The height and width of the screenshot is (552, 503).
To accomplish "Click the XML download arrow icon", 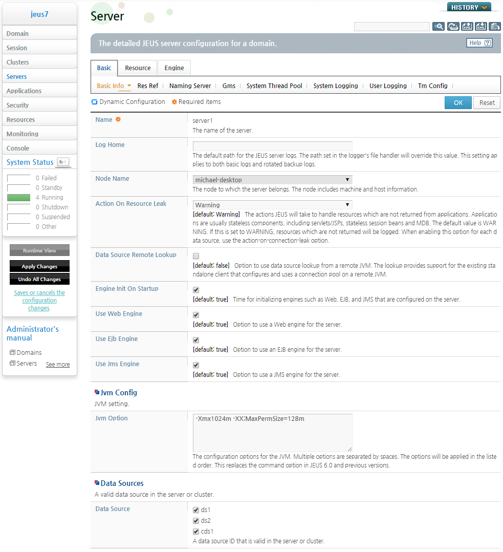I will 481,27.
